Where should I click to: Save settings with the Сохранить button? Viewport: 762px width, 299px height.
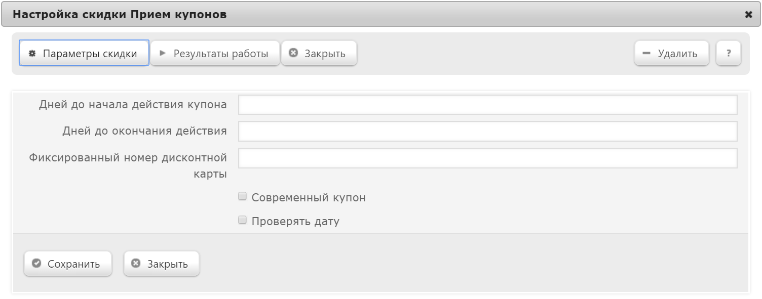(x=68, y=264)
